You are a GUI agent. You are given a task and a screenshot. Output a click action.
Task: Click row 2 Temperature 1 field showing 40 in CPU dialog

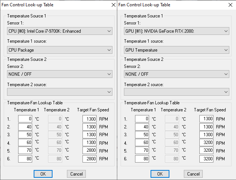coord(26,127)
